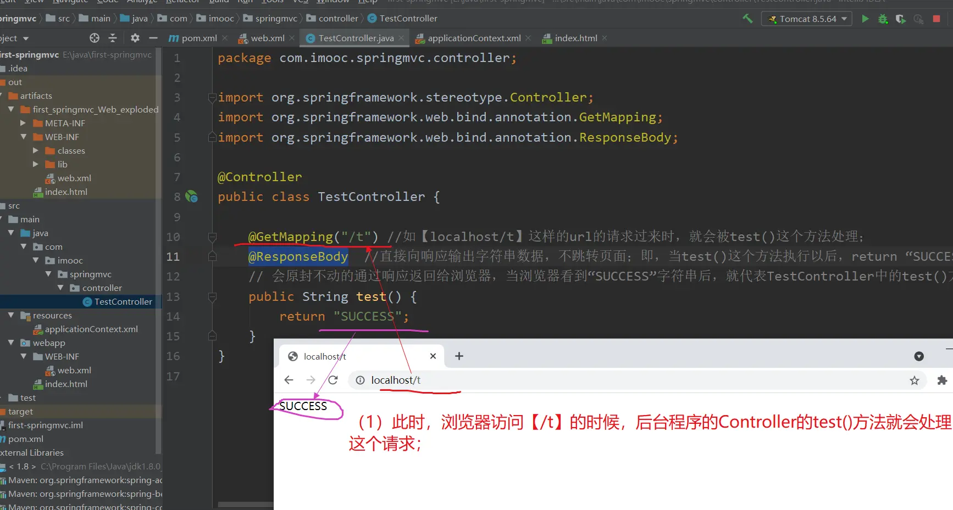The width and height of the screenshot is (953, 510).
Task: Click the Debug bug icon
Action: tap(883, 19)
